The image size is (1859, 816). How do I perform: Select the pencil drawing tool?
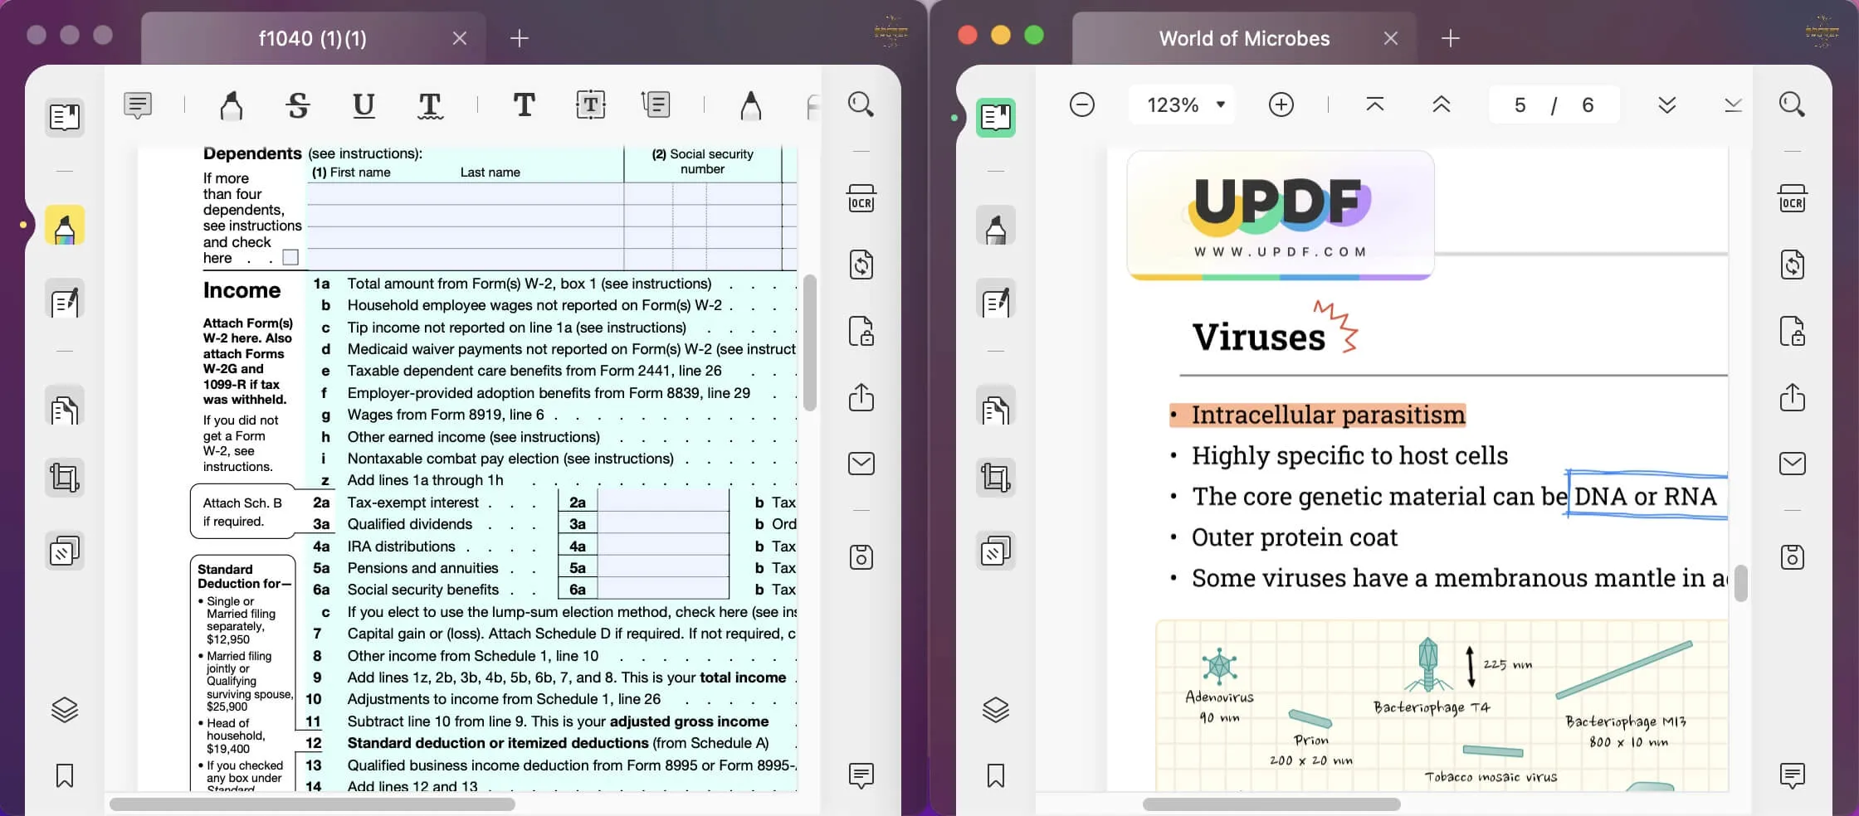tap(750, 105)
